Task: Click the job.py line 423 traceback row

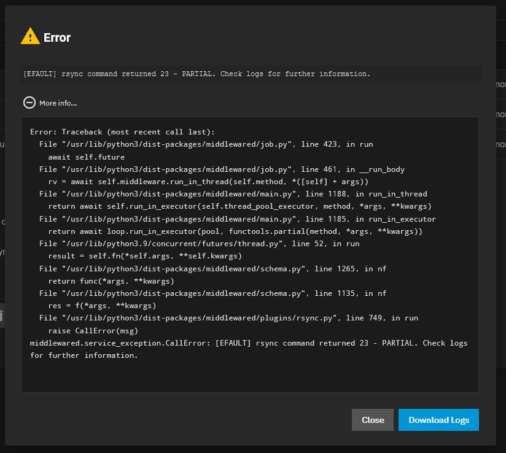Action: point(206,144)
